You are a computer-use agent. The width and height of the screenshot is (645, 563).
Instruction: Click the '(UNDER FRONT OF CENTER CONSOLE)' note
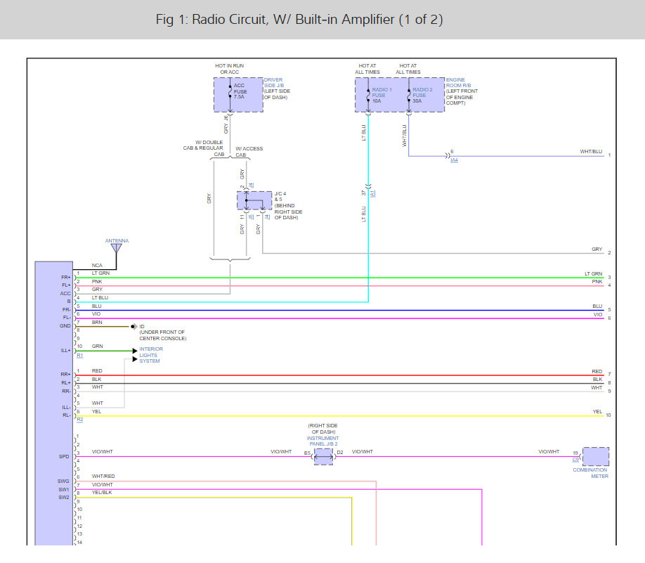click(x=163, y=335)
